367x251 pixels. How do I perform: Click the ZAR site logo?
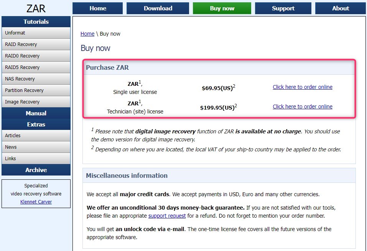[x=36, y=8]
